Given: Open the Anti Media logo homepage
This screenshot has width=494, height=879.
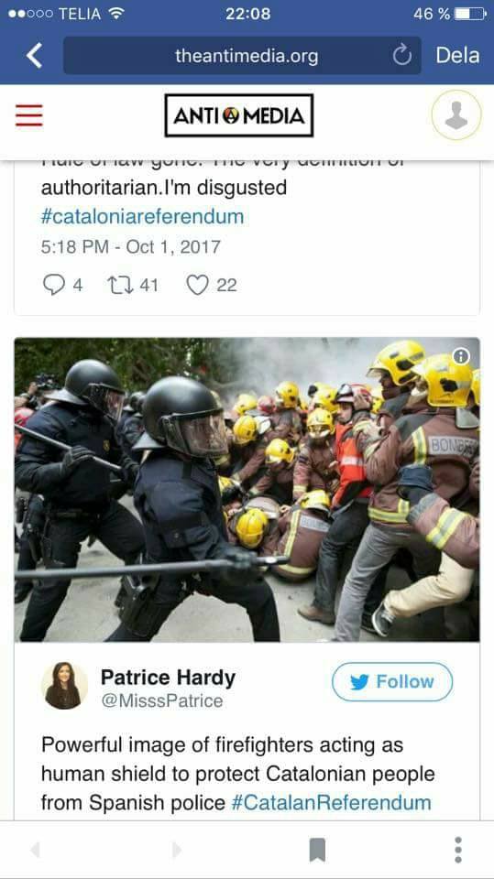Looking at the screenshot, I should 238,115.
